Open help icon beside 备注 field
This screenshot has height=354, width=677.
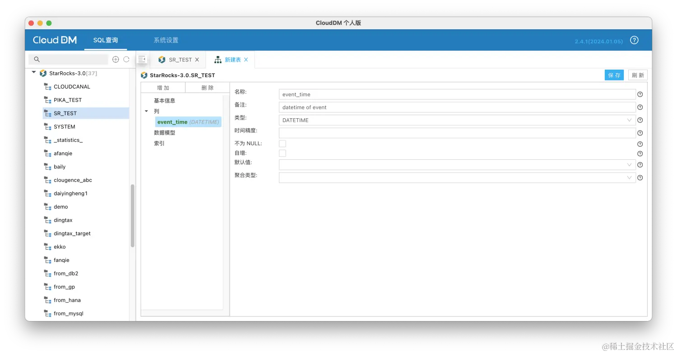coord(640,107)
